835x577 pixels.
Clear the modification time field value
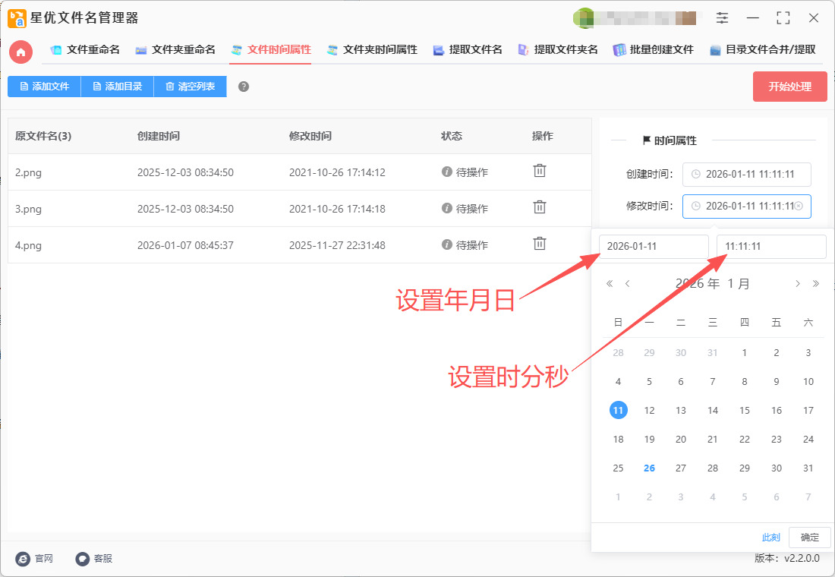[799, 206]
